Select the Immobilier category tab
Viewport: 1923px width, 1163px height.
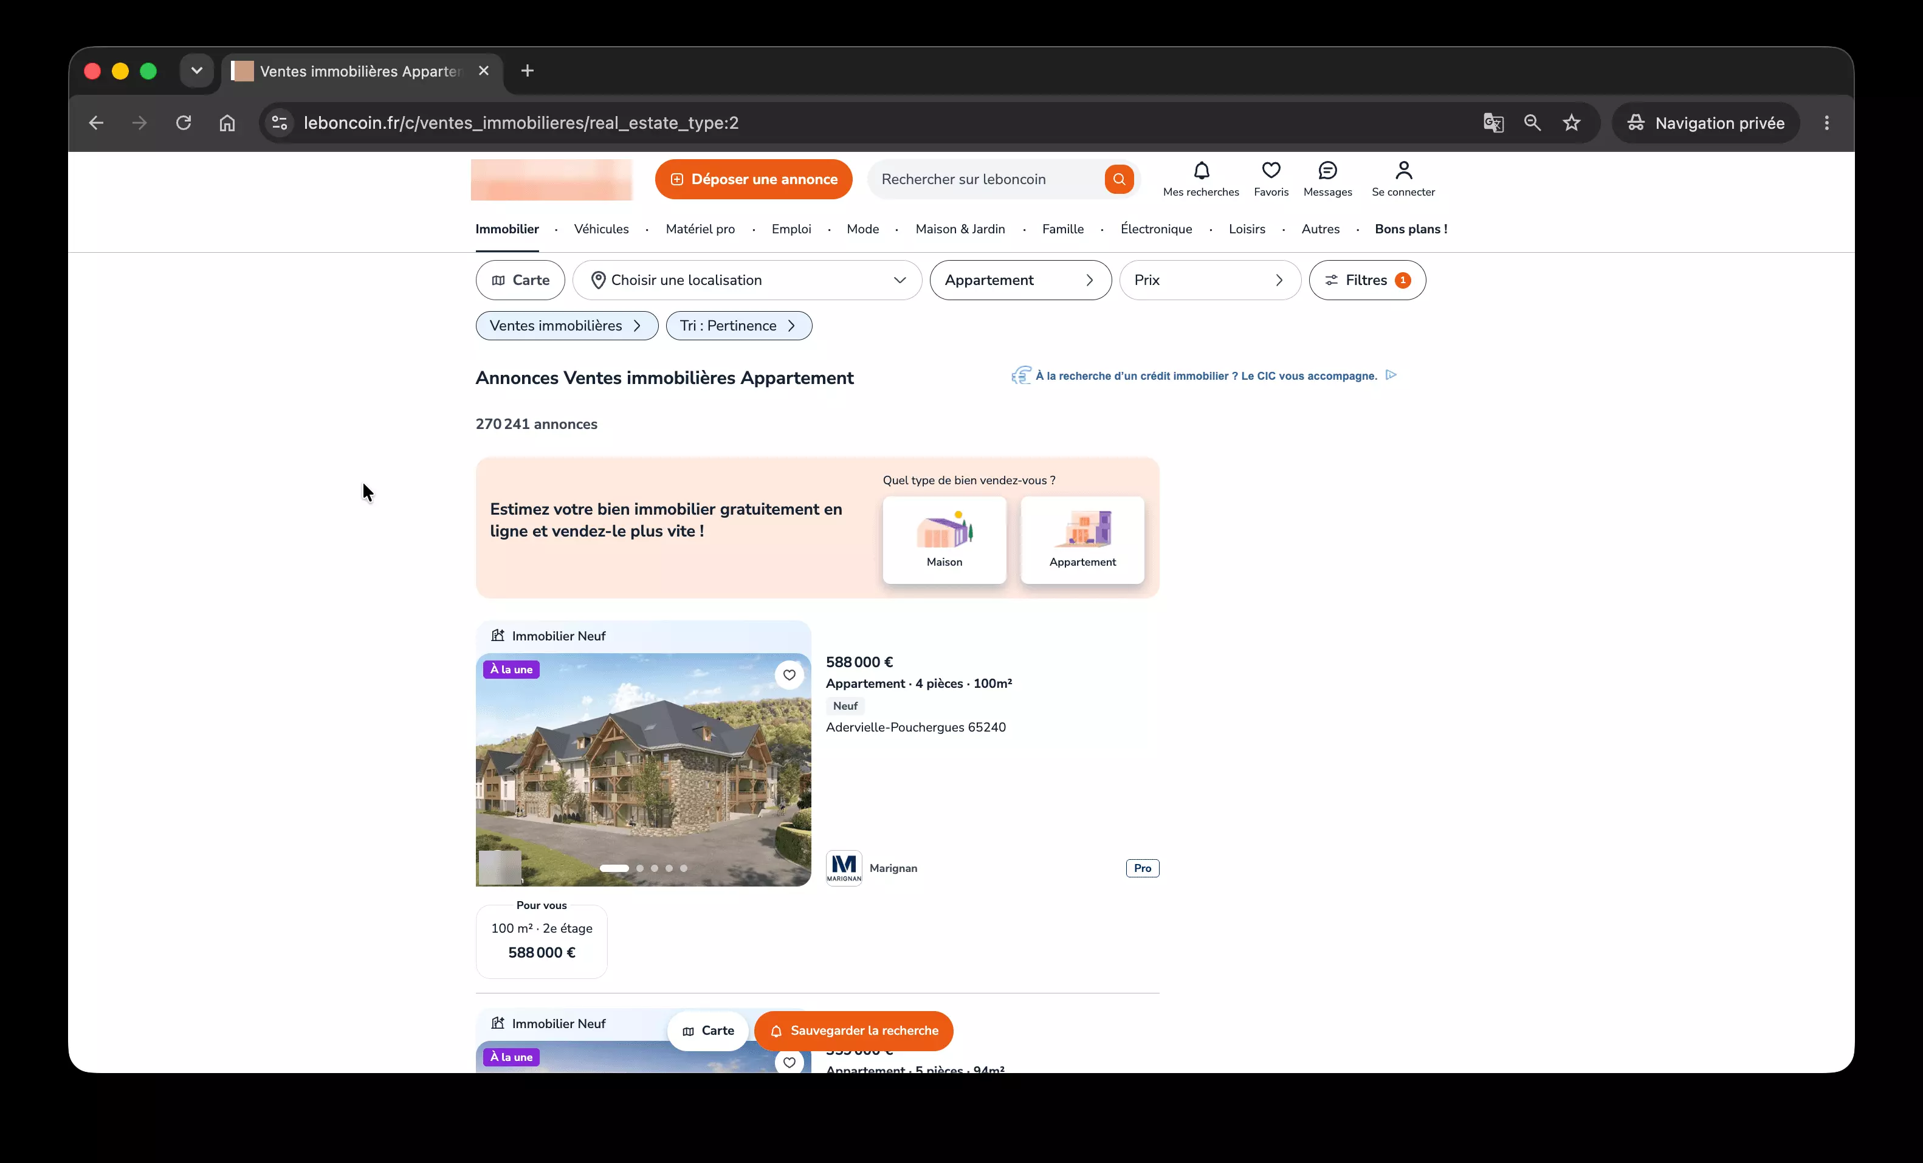[507, 228]
